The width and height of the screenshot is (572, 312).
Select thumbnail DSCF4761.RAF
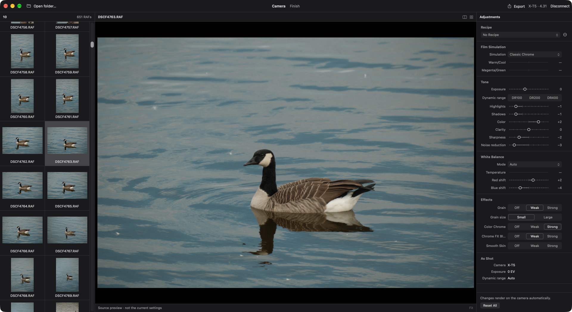[67, 96]
